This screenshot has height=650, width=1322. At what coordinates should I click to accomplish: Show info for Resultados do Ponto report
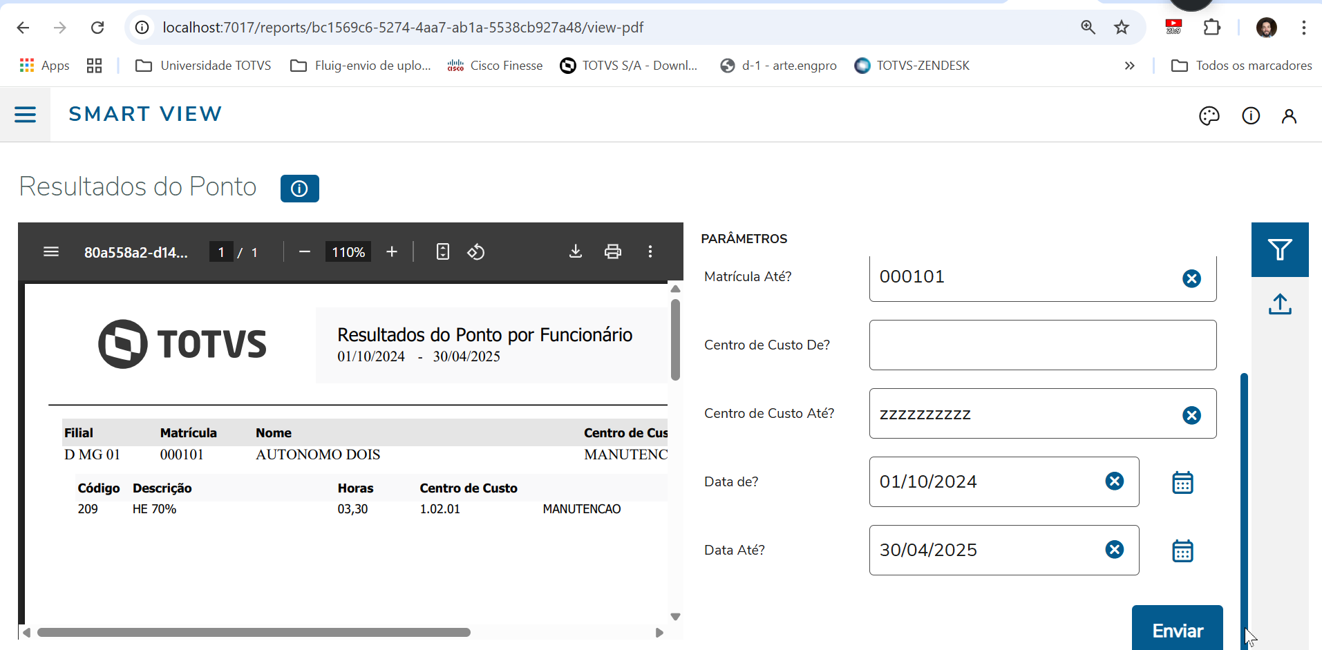(x=299, y=188)
